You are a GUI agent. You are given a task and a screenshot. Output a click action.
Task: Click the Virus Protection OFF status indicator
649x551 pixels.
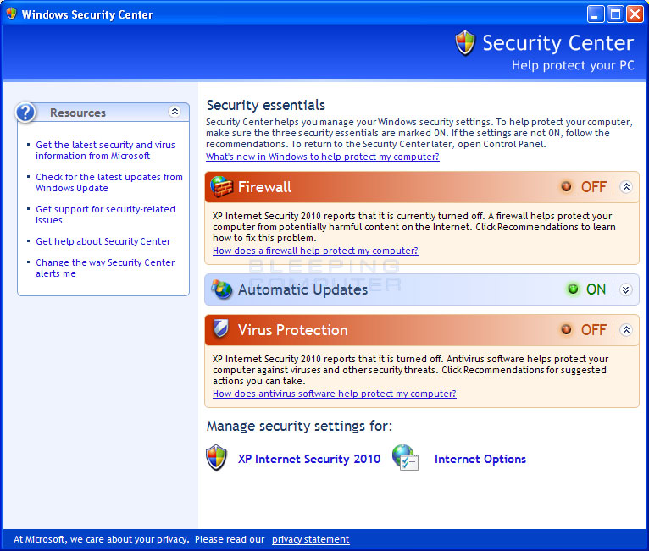(584, 330)
